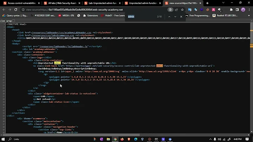This screenshot has width=253, height=142.
Task: Open the #1023920 SSRF bookmark
Action: coord(43,16)
